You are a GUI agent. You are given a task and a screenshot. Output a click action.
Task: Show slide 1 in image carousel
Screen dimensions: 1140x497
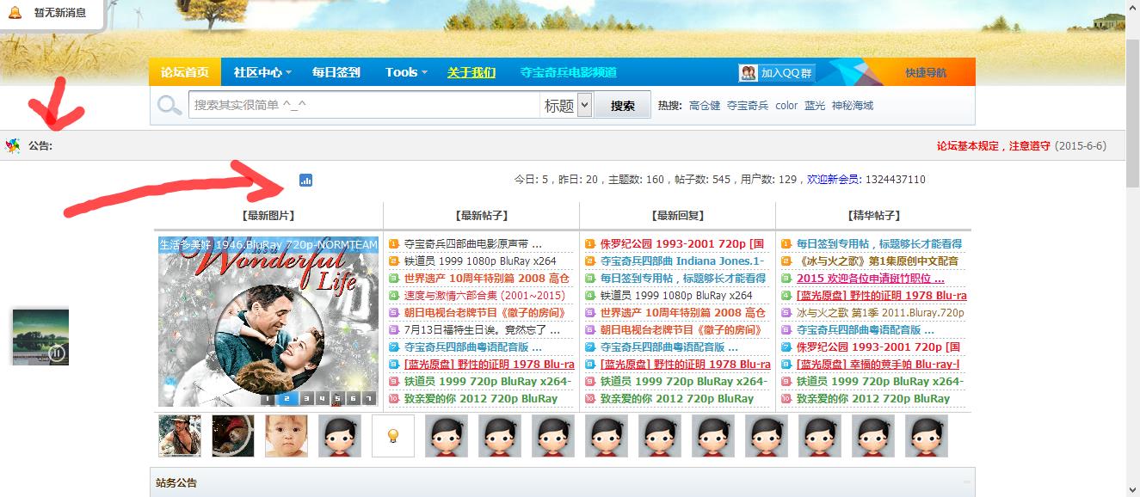click(268, 398)
